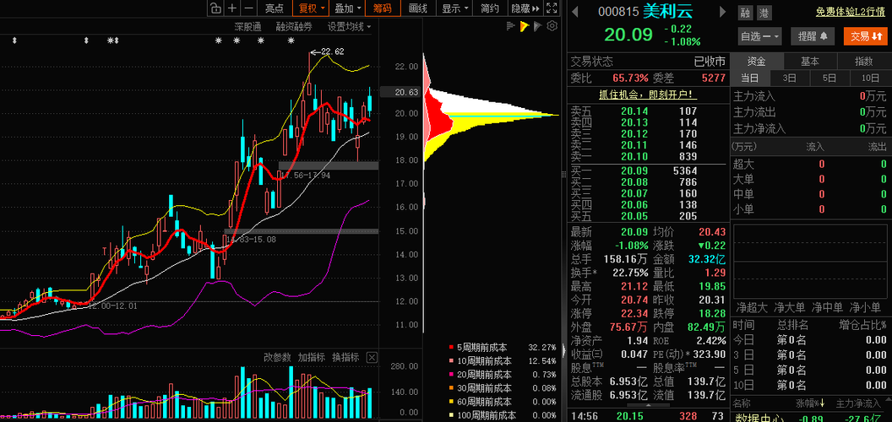
Task: Click the 融资融券 label
Action: [294, 27]
